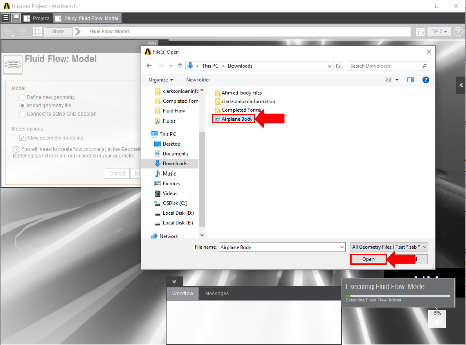
Task: Select Define new geometry radio button
Action: point(22,97)
